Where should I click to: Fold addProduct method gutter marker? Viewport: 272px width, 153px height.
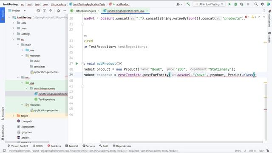tap(82, 64)
